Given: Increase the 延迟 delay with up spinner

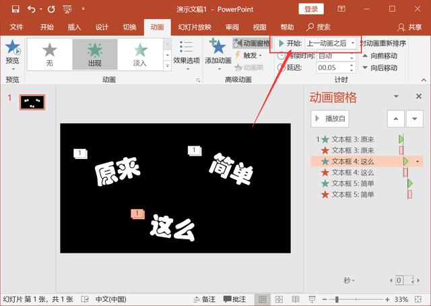Looking at the screenshot, I should pyautogui.click(x=352, y=65).
